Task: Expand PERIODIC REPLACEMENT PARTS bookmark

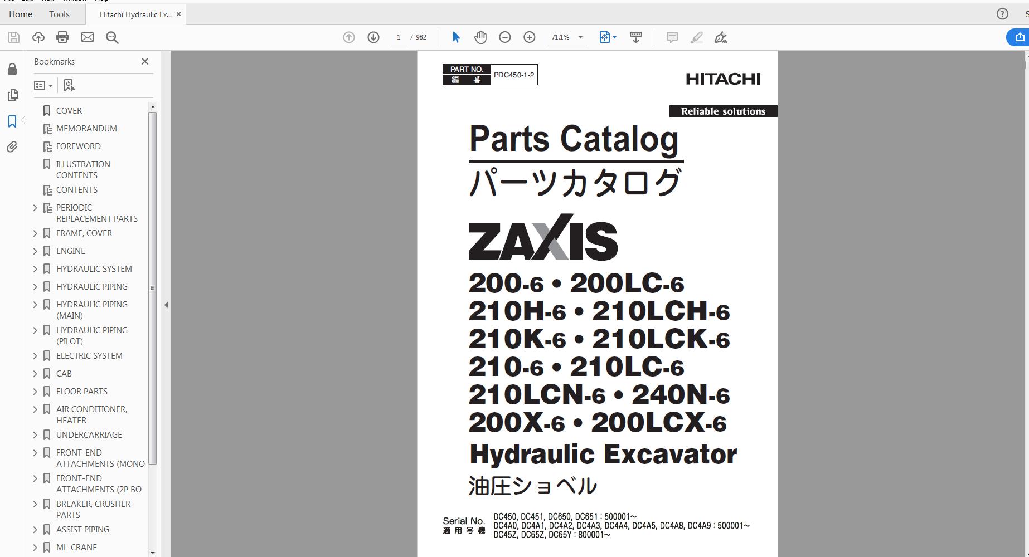Action: click(35, 208)
